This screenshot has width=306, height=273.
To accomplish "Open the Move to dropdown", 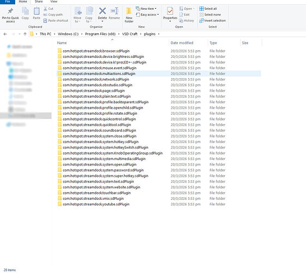I will pos(77,15).
